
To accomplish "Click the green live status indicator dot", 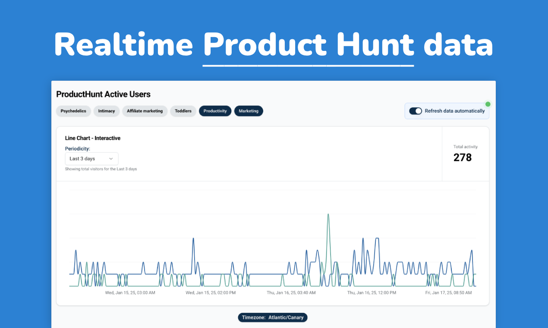I will tap(488, 104).
